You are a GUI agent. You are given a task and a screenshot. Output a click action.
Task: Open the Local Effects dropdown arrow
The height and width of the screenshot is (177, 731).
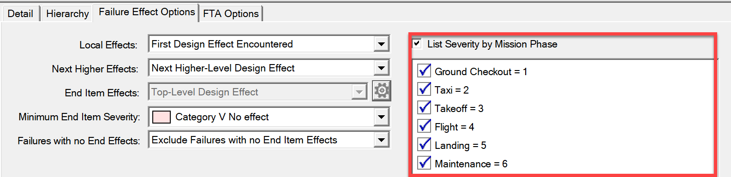(x=381, y=44)
